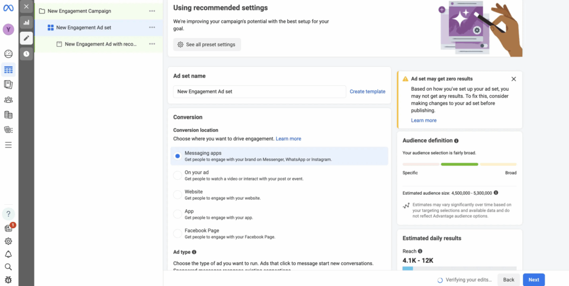Click the Ad set name text field

coord(259,92)
